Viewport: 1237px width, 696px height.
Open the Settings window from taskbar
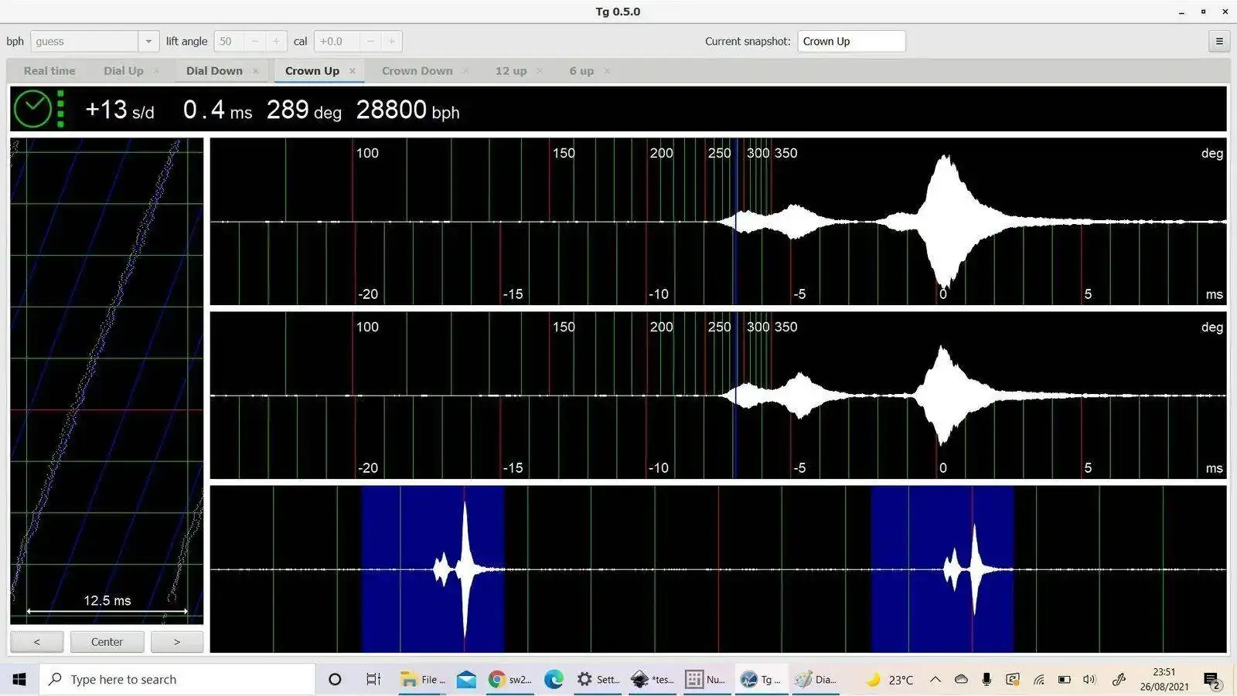coord(598,679)
